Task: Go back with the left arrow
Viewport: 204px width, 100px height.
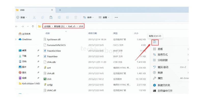Action: coord(16,26)
